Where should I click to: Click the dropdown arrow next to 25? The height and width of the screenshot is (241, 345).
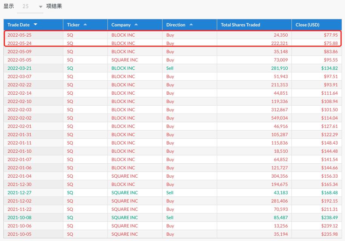(x=40, y=7)
